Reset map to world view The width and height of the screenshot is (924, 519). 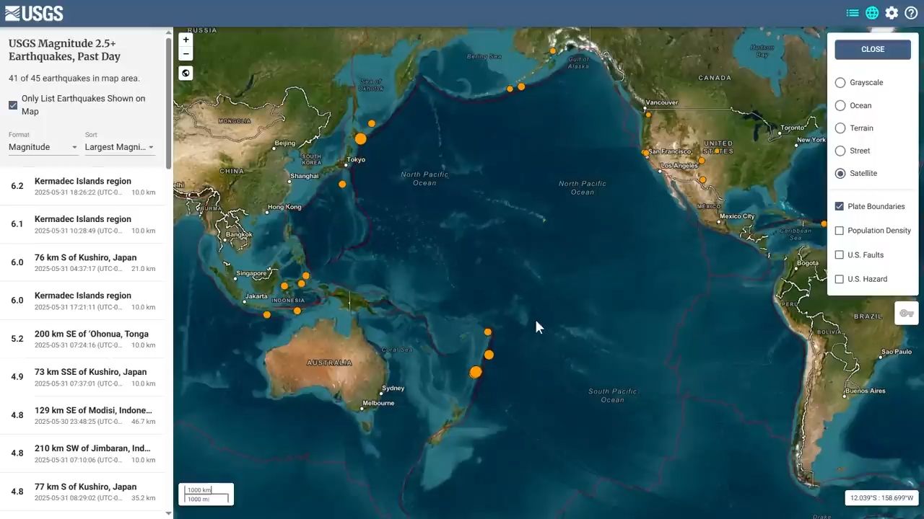tap(186, 73)
